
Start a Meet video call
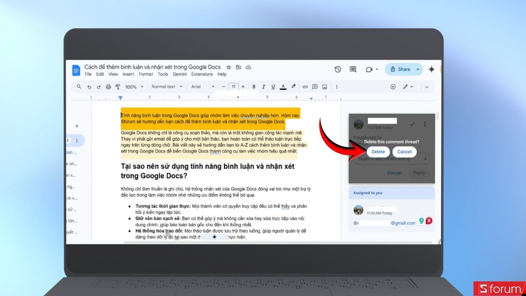[369, 69]
